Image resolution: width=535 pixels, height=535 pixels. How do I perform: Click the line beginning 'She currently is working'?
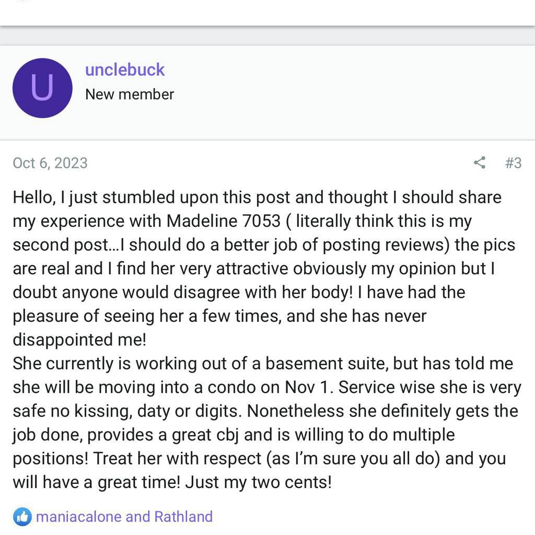click(x=263, y=364)
